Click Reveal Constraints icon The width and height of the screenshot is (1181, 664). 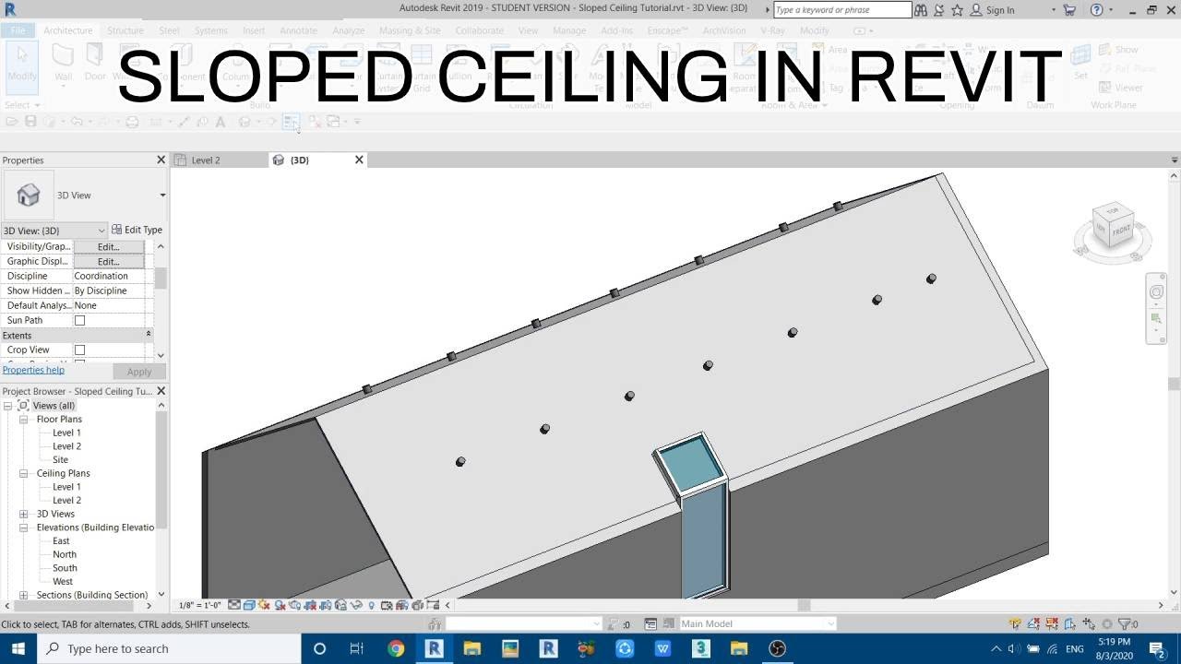433,605
